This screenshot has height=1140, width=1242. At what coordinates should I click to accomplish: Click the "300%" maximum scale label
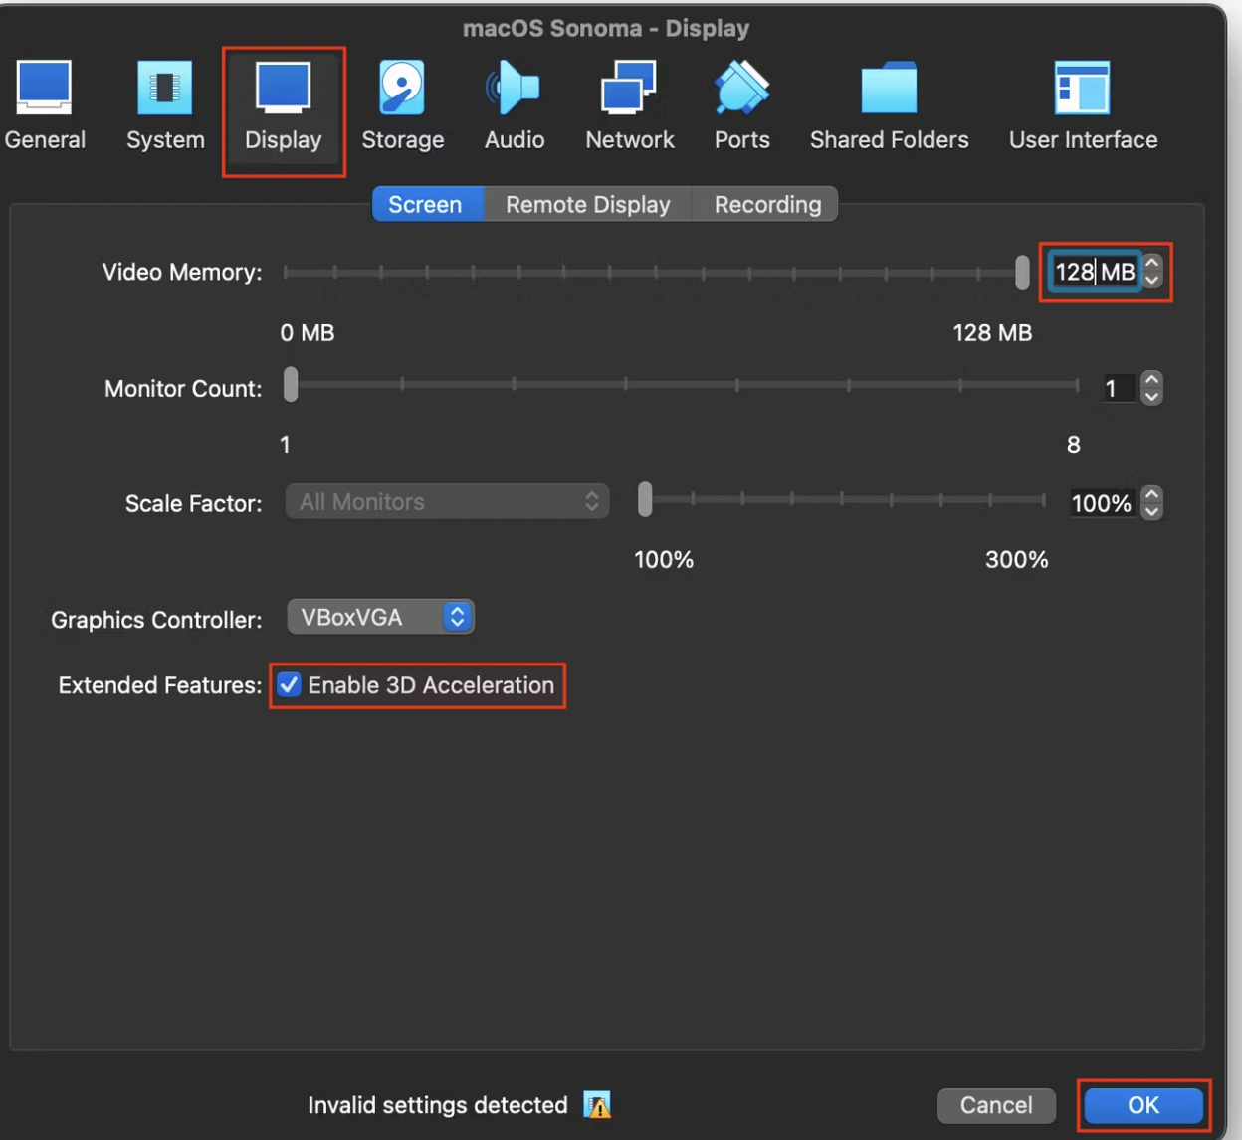tap(1017, 559)
